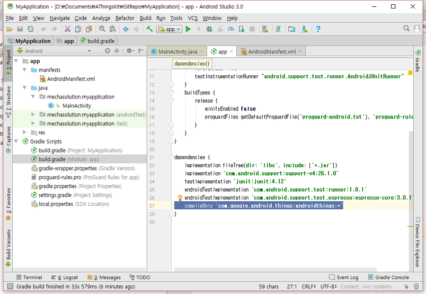
Task: Fold the dependencies block at line 21
Action: pos(171,157)
